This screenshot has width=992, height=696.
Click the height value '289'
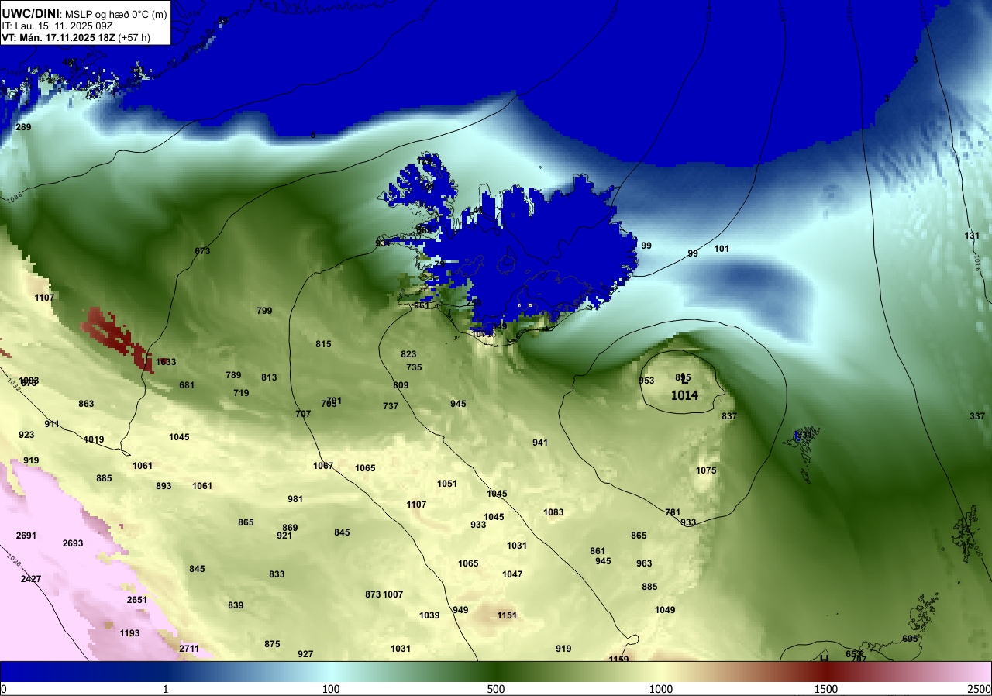pyautogui.click(x=23, y=127)
